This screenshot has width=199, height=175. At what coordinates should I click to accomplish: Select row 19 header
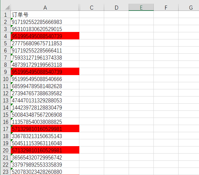6,143
